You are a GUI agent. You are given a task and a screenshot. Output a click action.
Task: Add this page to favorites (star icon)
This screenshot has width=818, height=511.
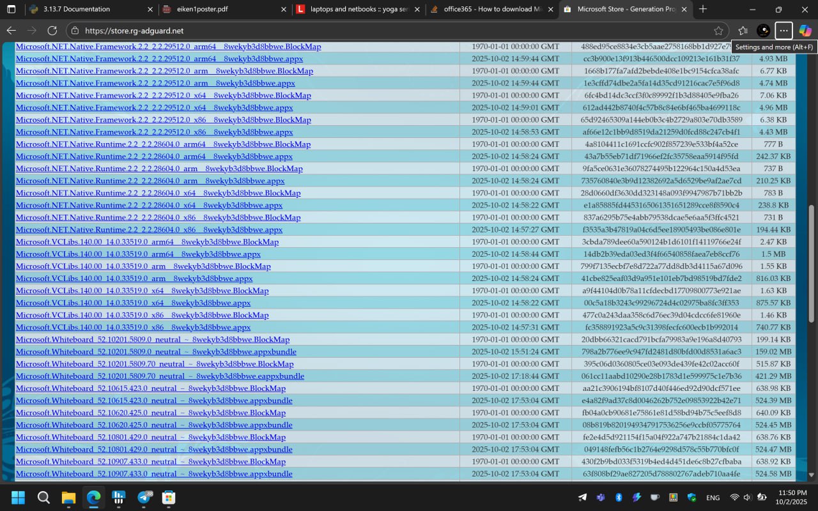718,31
